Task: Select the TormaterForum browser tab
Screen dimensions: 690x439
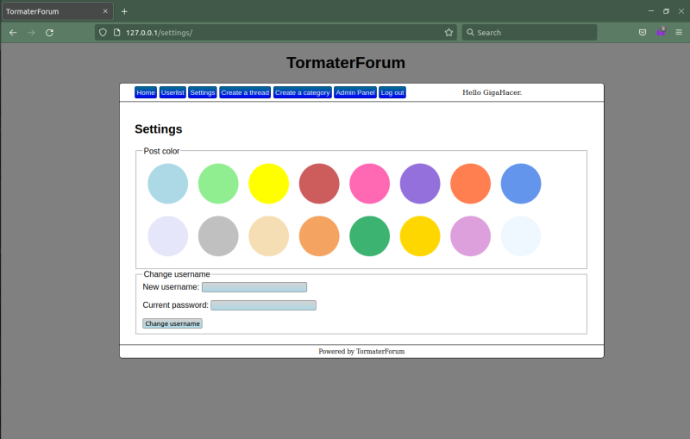Action: tap(58, 11)
